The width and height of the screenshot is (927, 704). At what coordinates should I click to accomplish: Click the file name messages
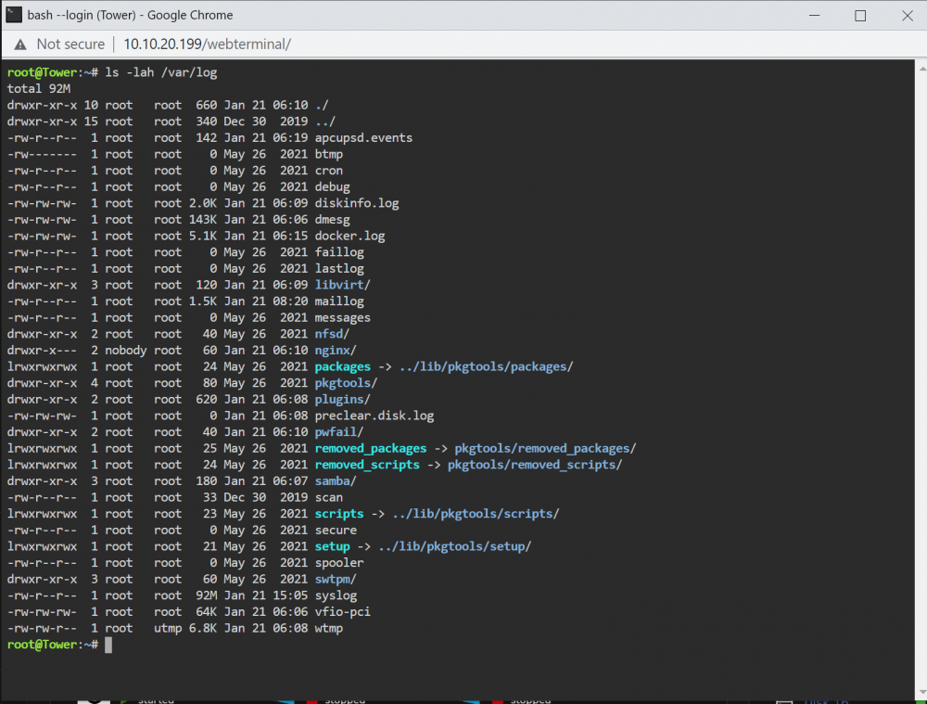coord(342,318)
